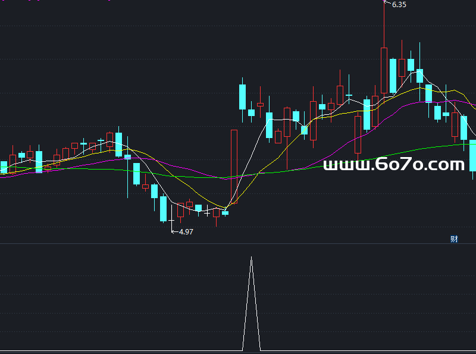
Task: Click the arrow pointing to the 6.35 high
Action: [x=387, y=5]
